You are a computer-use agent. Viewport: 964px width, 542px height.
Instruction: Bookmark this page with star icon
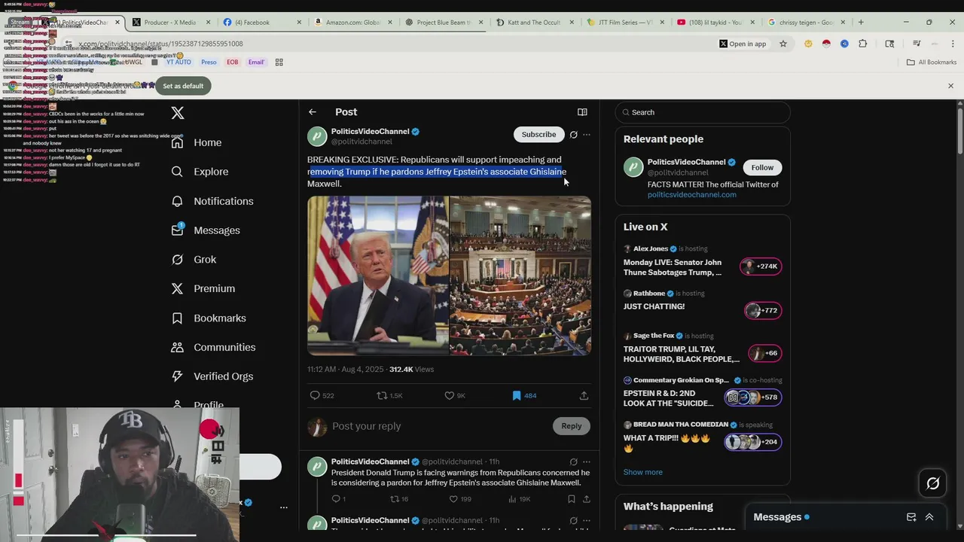(x=783, y=44)
